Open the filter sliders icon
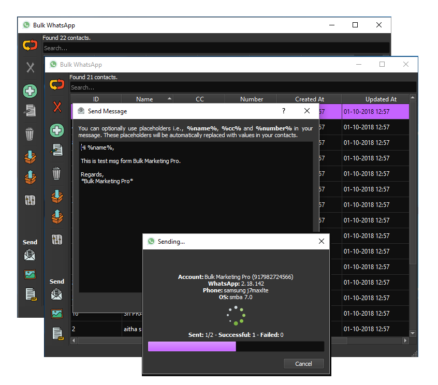The height and width of the screenshot is (385, 438). coord(57,239)
